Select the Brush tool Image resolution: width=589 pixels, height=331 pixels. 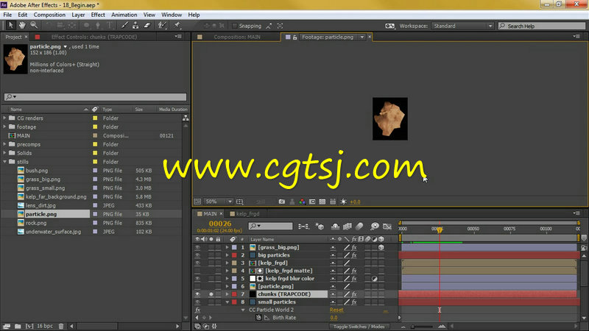[124, 26]
